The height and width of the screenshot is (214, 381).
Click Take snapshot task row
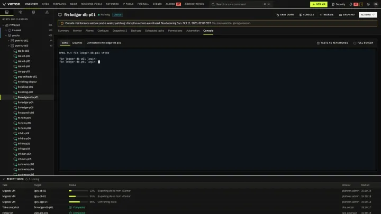click(x=190, y=208)
